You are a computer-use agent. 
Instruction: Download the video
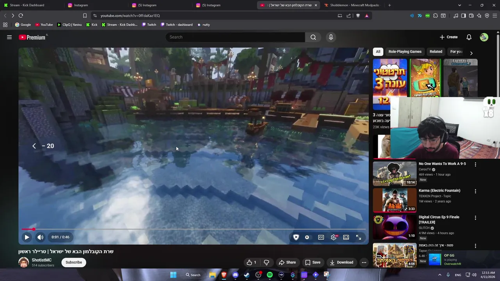pos(341,262)
